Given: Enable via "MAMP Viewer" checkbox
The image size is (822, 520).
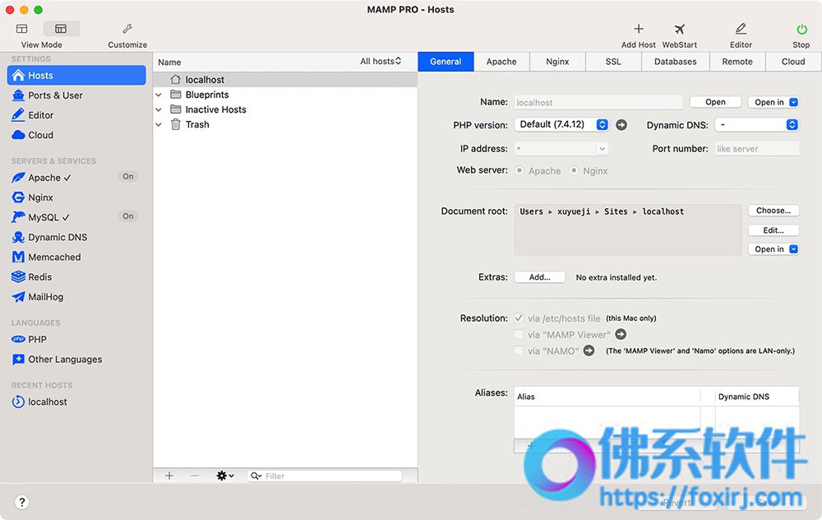Looking at the screenshot, I should [519, 334].
